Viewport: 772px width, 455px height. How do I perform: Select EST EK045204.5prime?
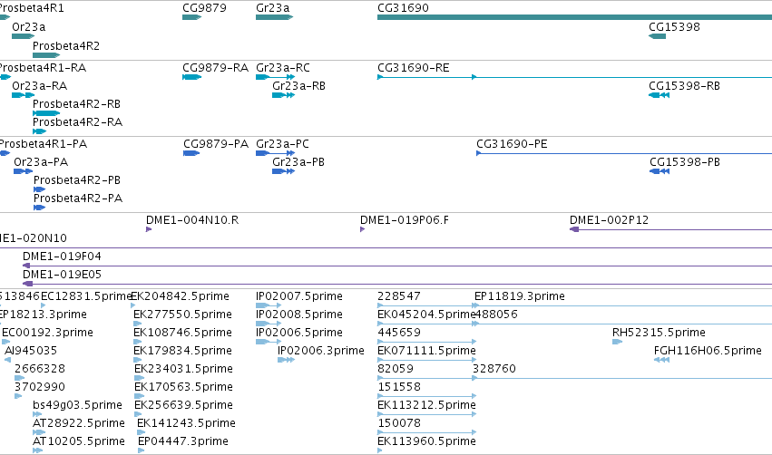coord(426,315)
